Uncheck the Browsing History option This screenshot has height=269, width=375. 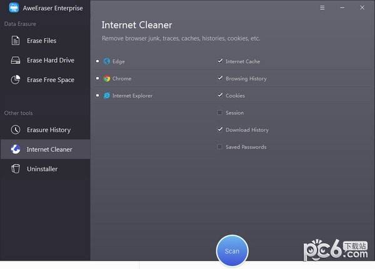tap(219, 79)
